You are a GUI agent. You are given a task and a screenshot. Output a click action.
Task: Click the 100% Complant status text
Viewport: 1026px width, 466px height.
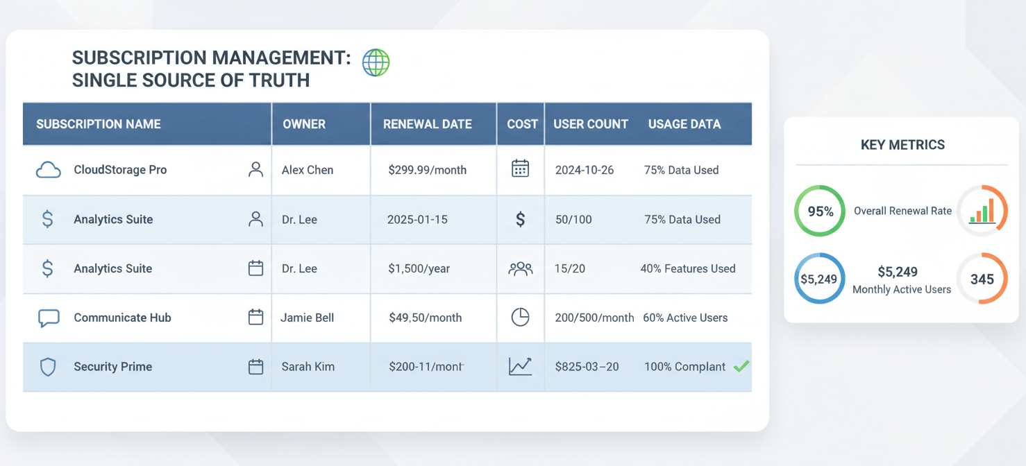[x=685, y=367]
